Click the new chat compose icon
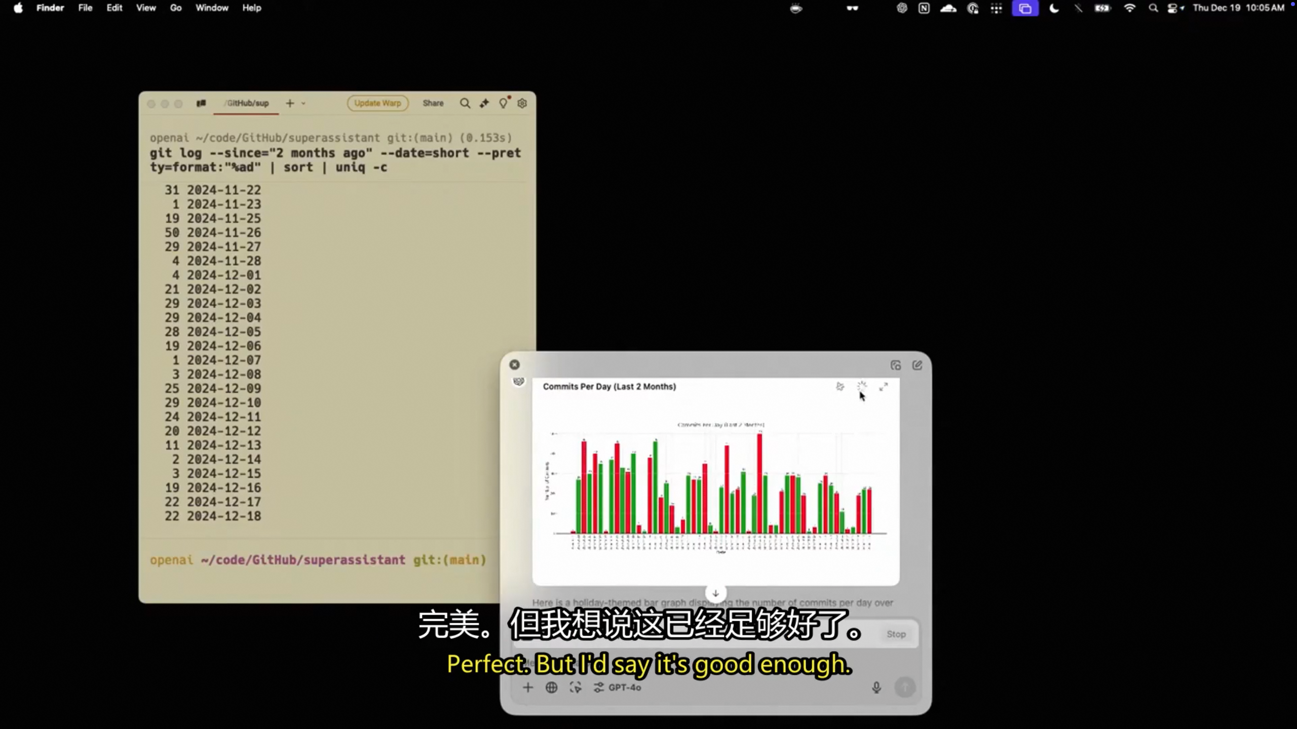This screenshot has height=729, width=1297. tap(917, 365)
